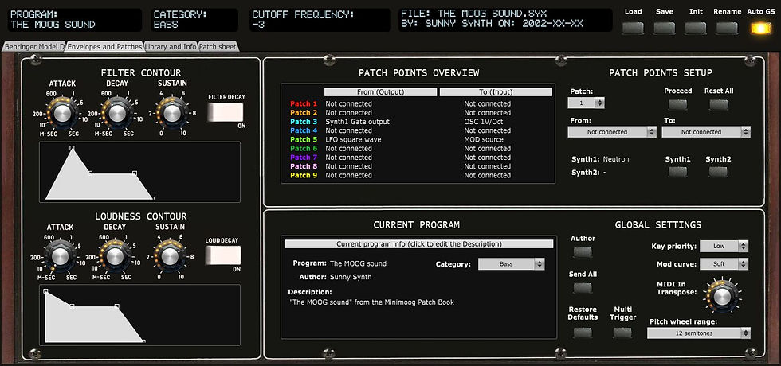The image size is (781, 366).
Task: Click the filter envelope graph end handle
Action: pos(152,198)
